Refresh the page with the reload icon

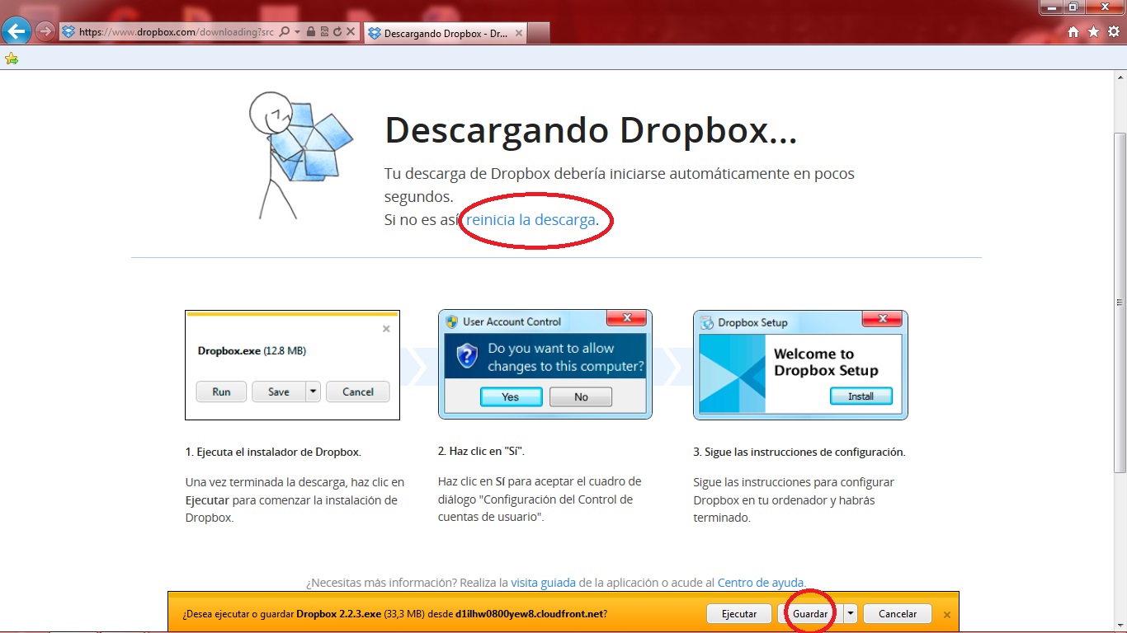(337, 32)
